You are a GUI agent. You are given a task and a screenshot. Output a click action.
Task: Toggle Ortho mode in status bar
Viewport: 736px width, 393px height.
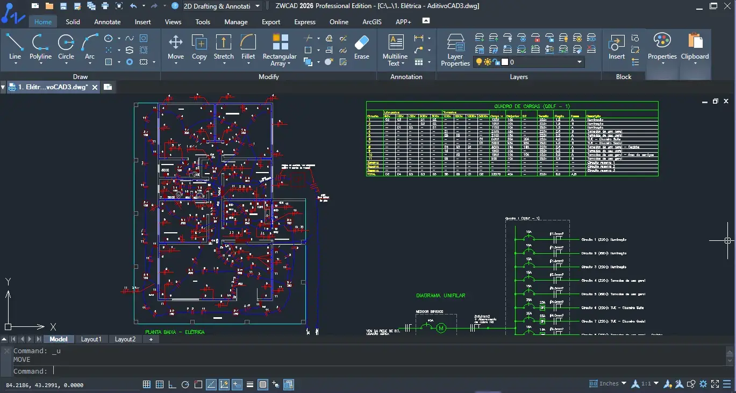[173, 384]
